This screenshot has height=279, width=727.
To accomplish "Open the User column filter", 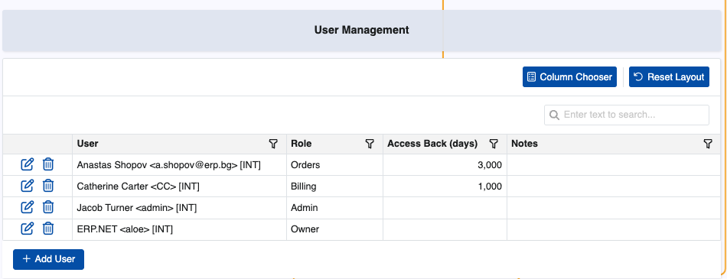I will click(273, 144).
